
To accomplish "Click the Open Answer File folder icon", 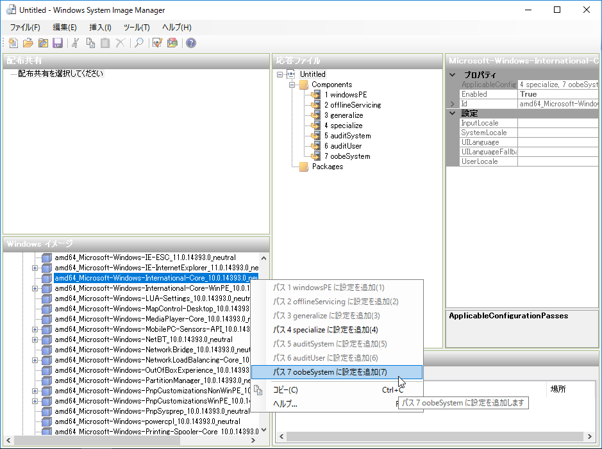I will pos(28,43).
